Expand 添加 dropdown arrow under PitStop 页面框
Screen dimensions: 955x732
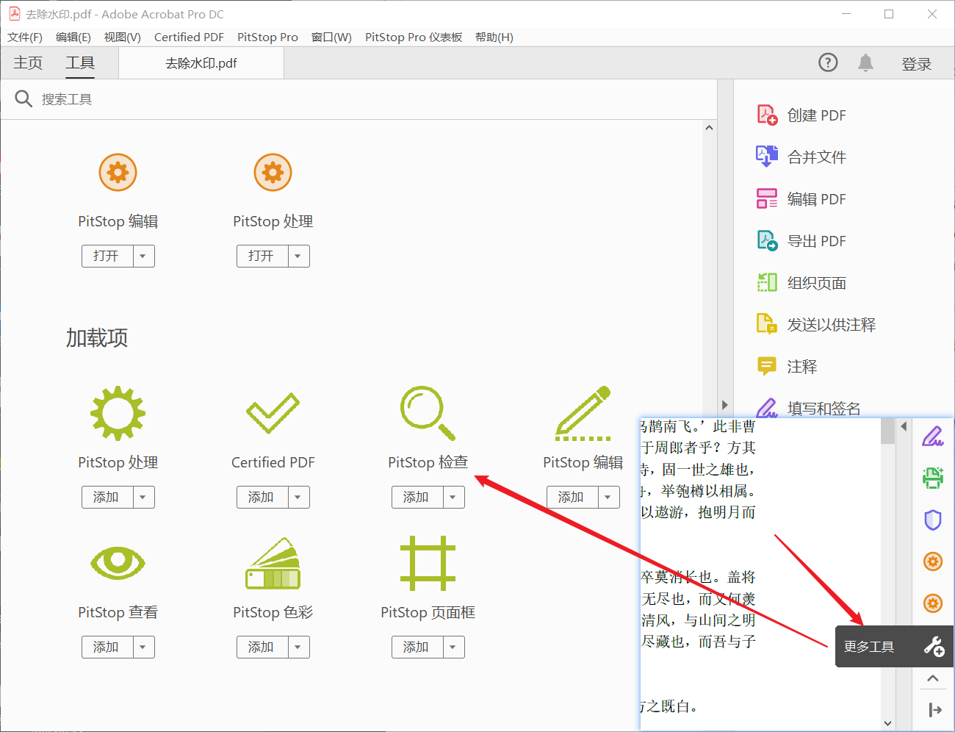click(453, 647)
